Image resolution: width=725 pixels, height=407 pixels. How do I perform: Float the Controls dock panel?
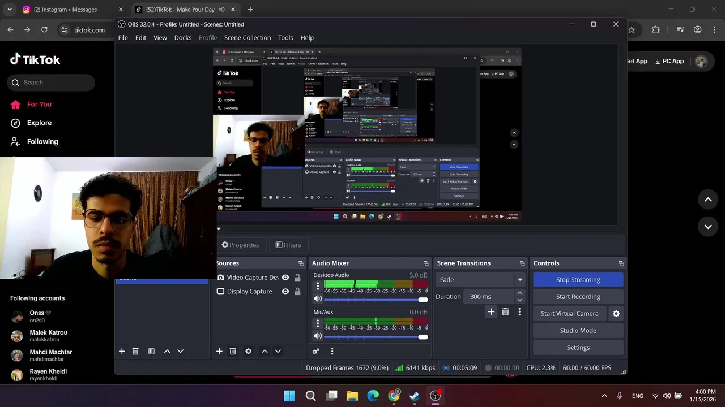coord(621,263)
